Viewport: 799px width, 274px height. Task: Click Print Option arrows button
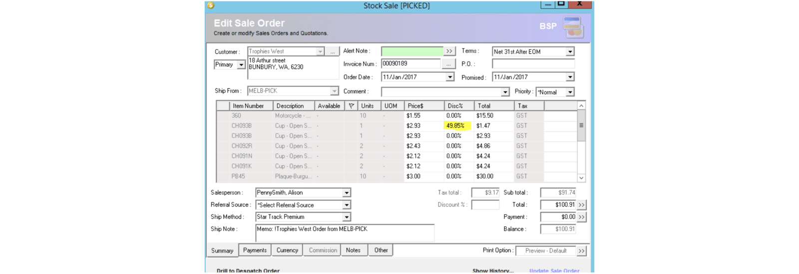[581, 251]
